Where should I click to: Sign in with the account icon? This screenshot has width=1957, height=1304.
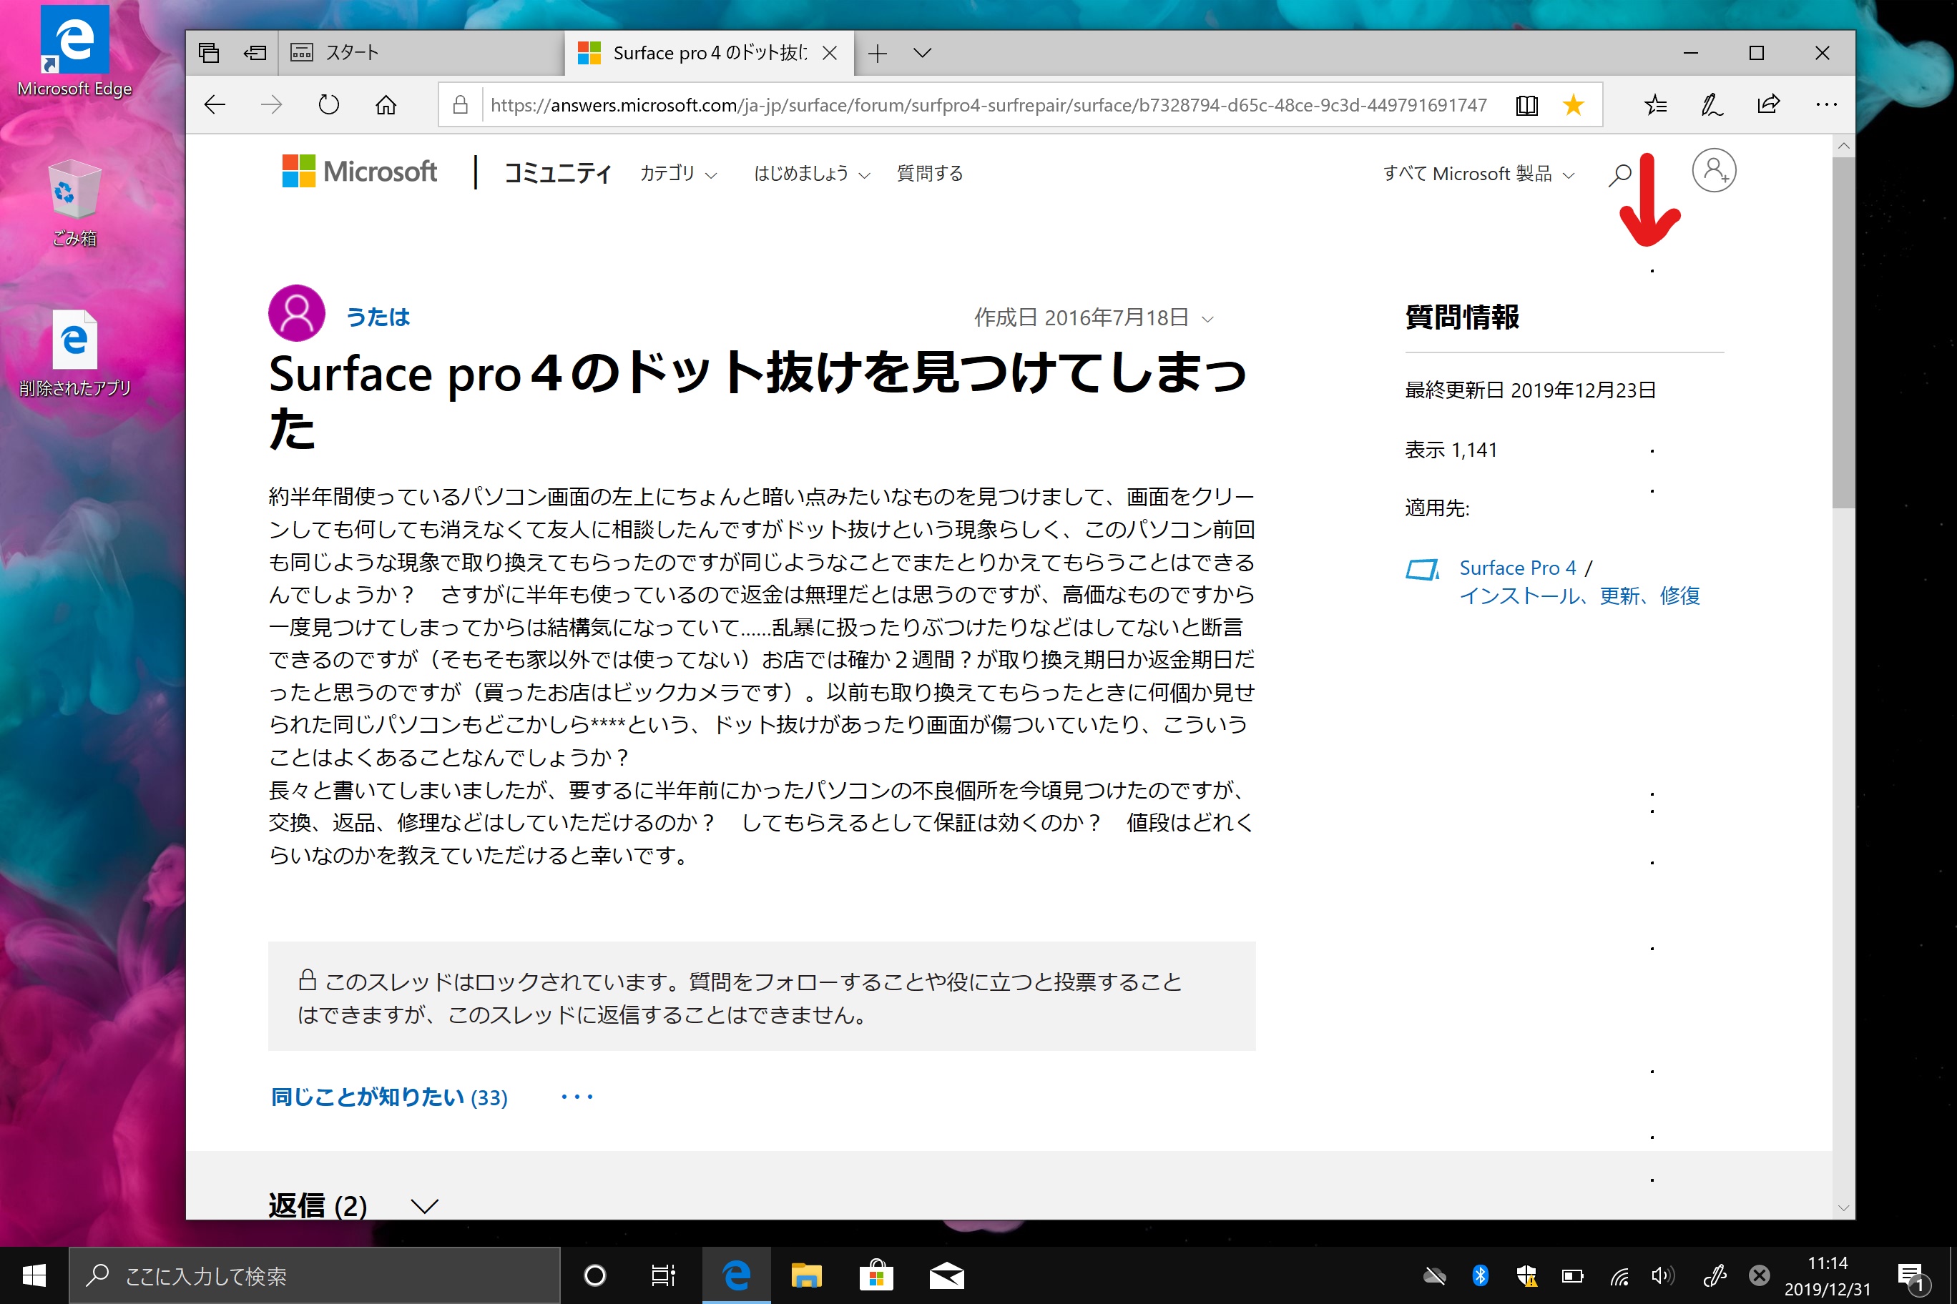pos(1714,170)
